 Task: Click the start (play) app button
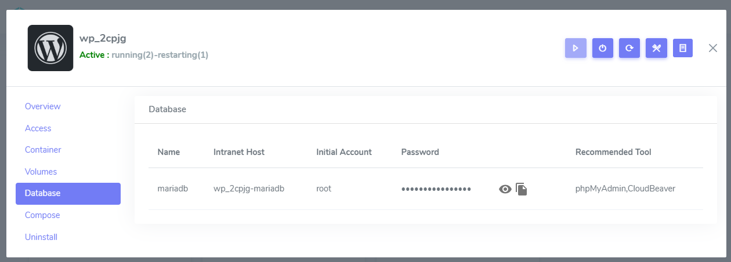pos(576,48)
